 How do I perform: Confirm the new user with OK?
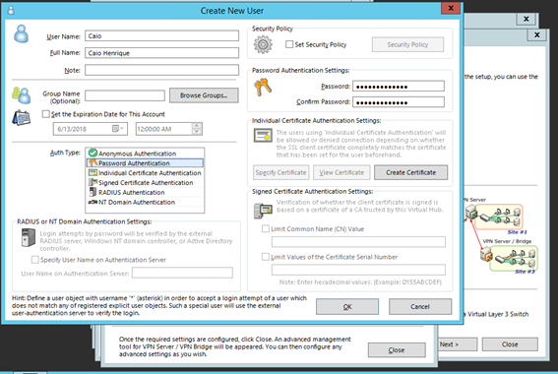(x=347, y=306)
